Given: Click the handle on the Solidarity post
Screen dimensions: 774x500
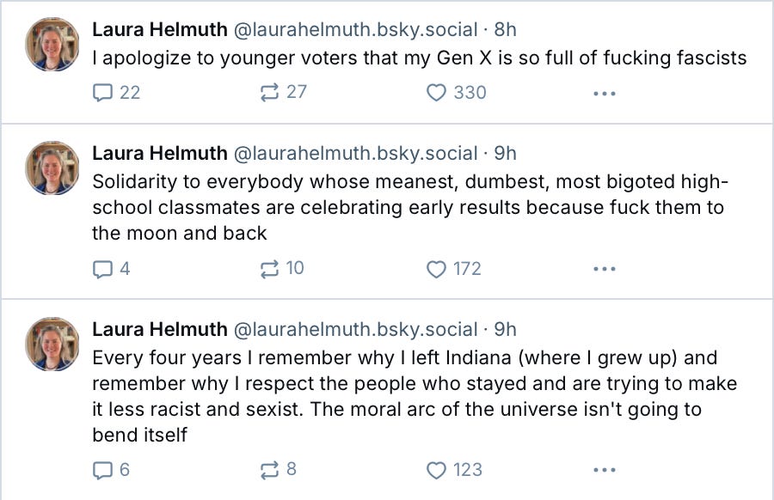Looking at the screenshot, I should pos(355,153).
